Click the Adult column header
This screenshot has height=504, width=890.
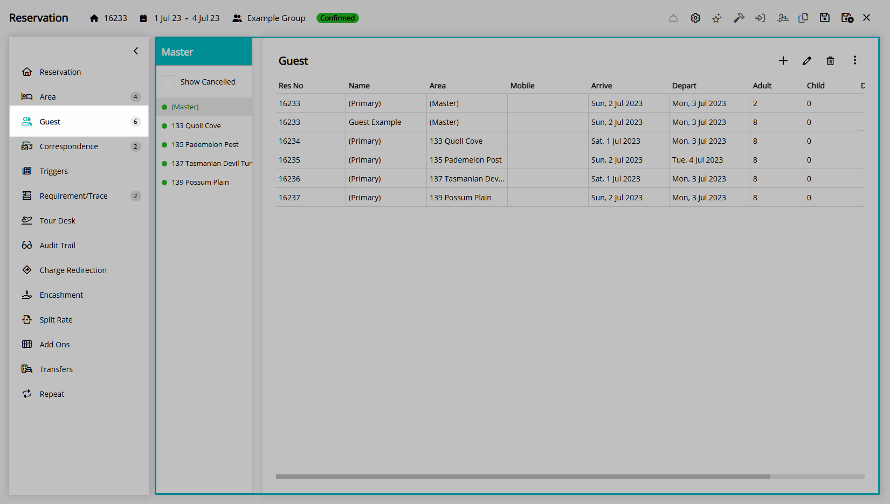[762, 86]
